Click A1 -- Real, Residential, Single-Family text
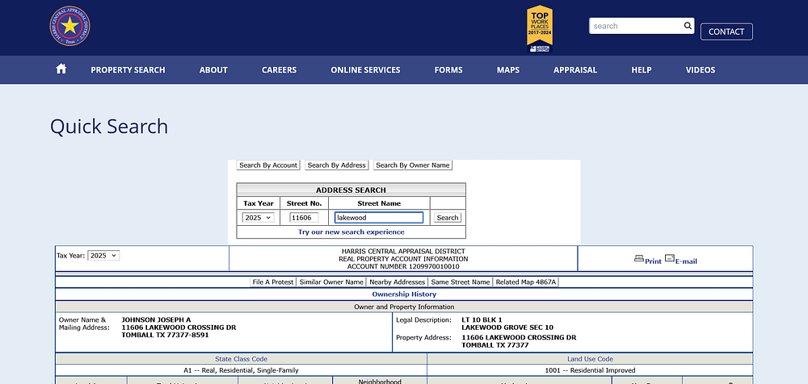The height and width of the screenshot is (384, 808). point(241,370)
